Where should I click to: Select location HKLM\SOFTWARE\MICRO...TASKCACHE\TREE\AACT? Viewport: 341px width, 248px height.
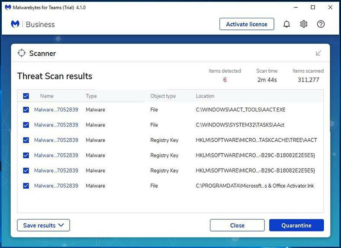tap(257, 140)
